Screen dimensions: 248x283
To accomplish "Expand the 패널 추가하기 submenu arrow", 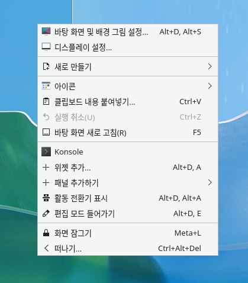I will [x=210, y=183].
